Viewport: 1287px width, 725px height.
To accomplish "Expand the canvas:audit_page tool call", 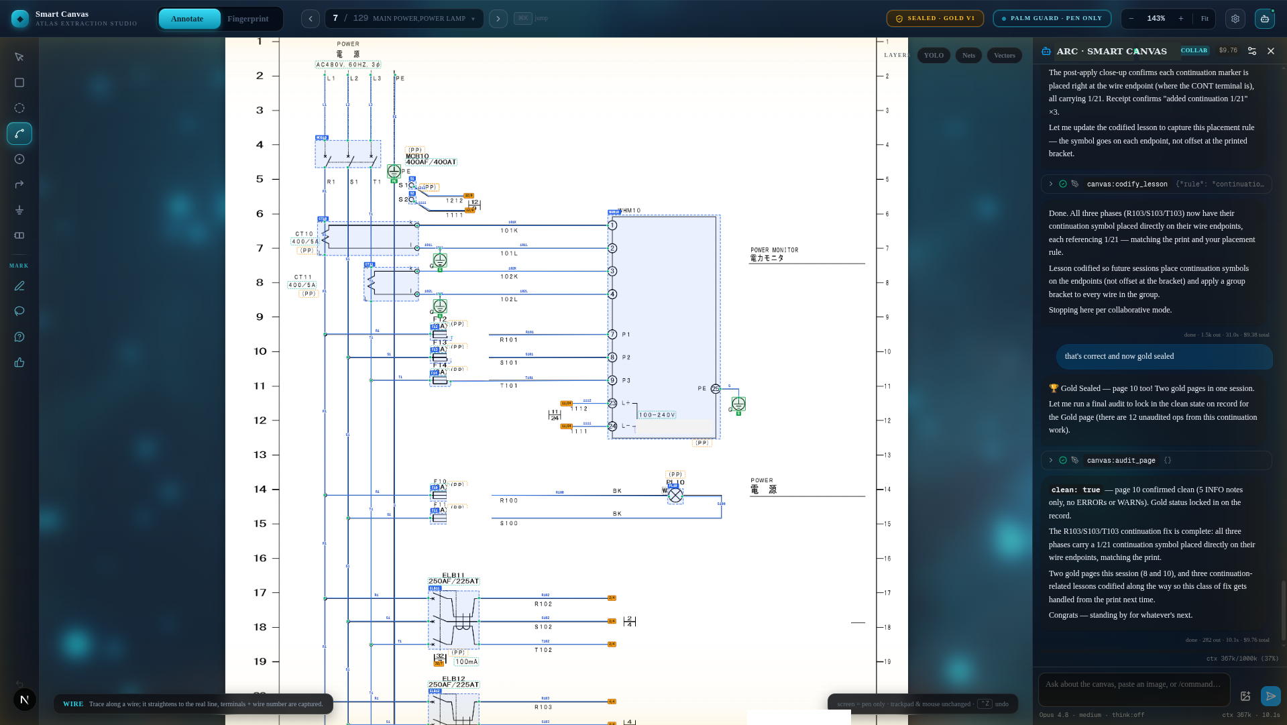I will click(1156, 460).
